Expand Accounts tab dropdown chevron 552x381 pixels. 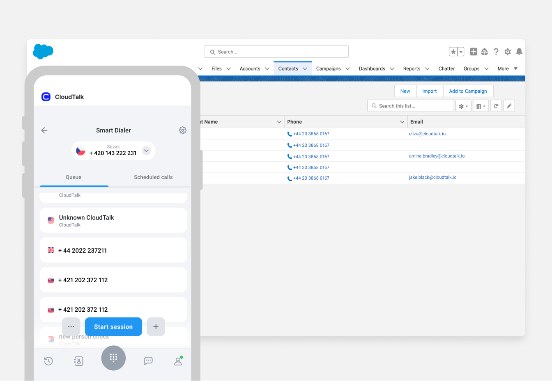267,69
